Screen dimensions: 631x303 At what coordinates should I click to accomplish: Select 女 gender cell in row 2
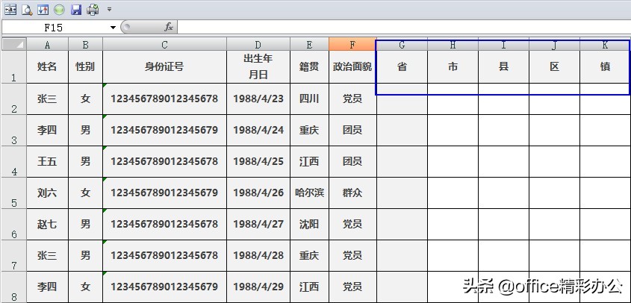click(85, 99)
